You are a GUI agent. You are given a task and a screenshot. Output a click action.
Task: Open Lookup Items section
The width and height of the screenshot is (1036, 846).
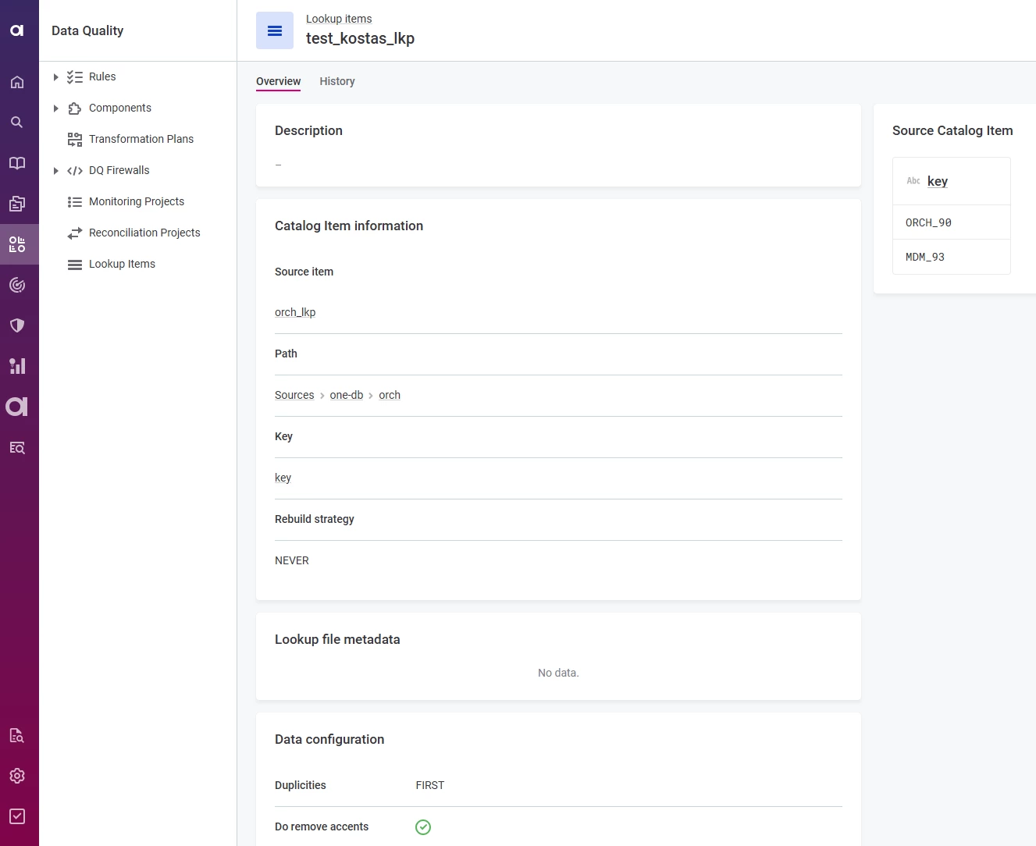(122, 264)
